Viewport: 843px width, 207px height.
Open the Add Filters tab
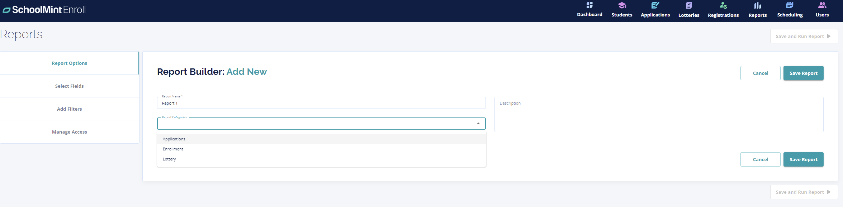(x=69, y=109)
